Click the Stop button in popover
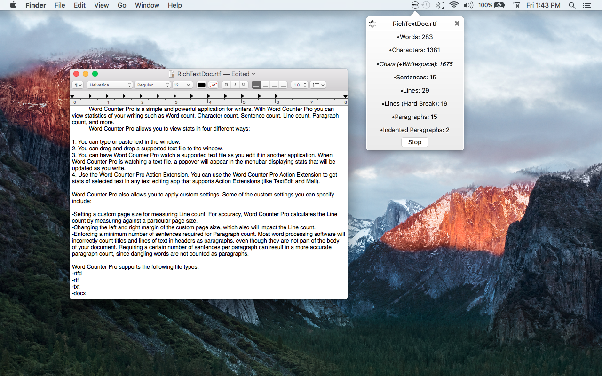The image size is (602, 376). click(x=415, y=142)
